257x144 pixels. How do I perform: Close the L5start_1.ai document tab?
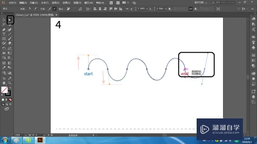(56, 15)
